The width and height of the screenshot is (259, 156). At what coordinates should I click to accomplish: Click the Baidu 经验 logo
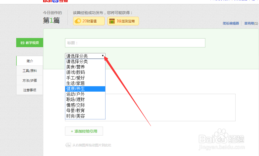click(x=55, y=1)
